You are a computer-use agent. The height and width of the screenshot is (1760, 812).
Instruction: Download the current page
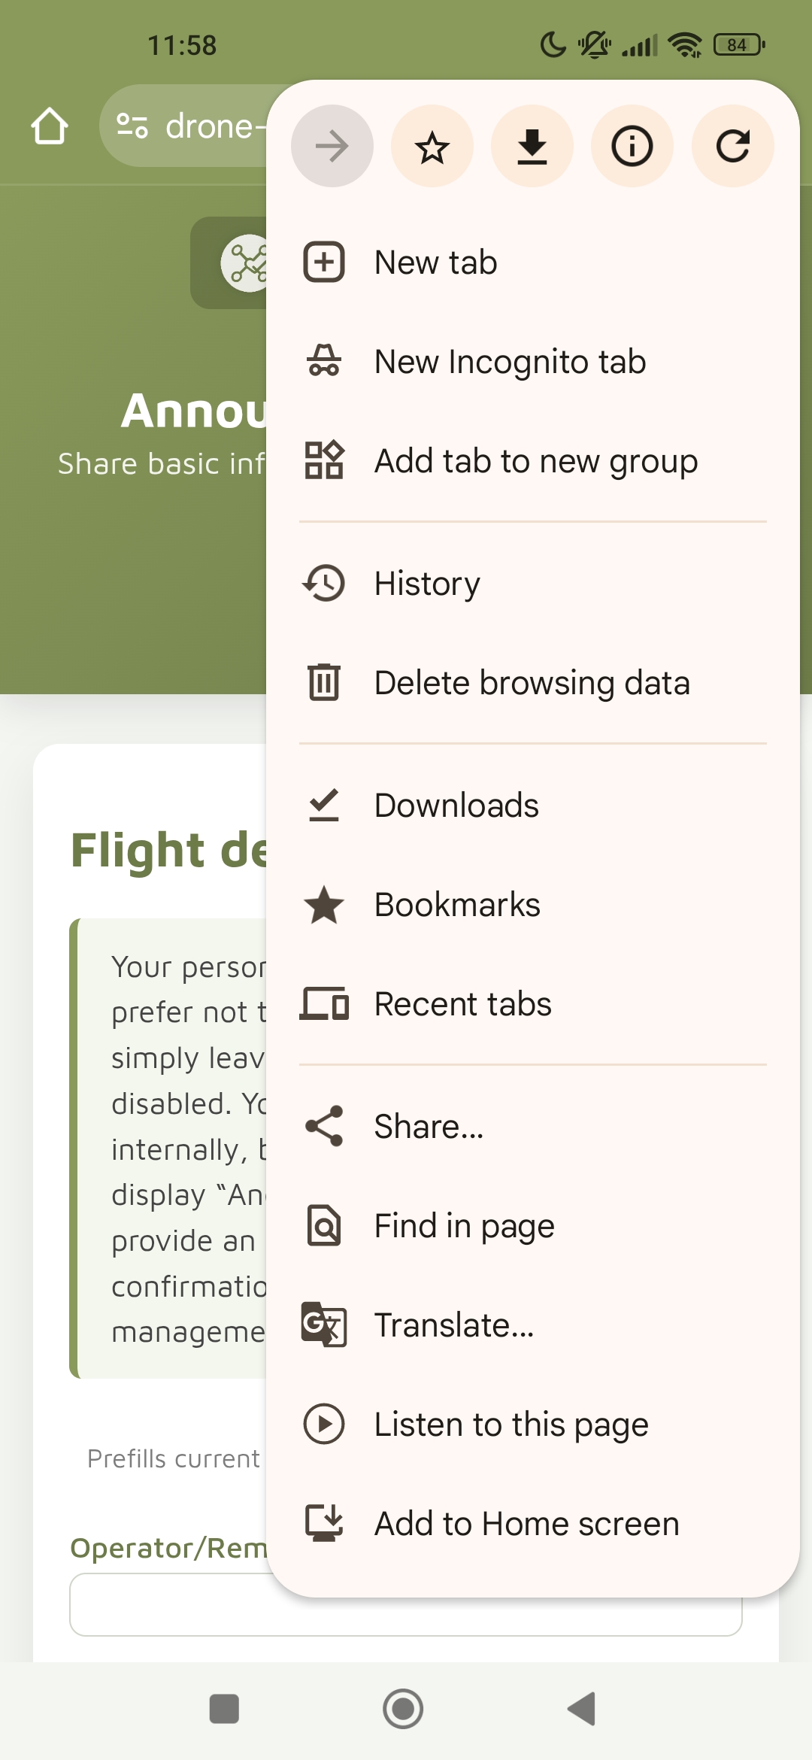click(x=532, y=146)
